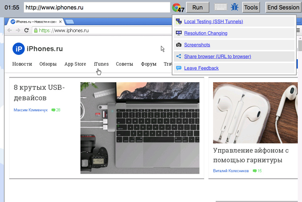Click the Chrome address bar https://www.iphones.ru
Image resolution: width=302 pixels, height=202 pixels.
(x=102, y=30)
